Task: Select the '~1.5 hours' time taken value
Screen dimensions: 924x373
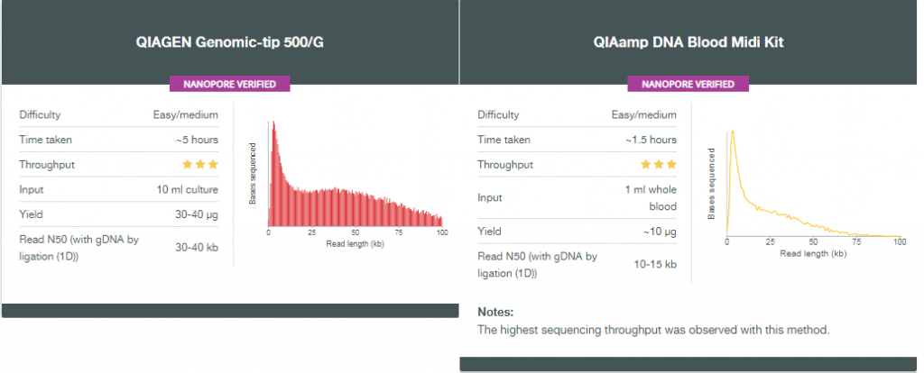Action: [651, 140]
